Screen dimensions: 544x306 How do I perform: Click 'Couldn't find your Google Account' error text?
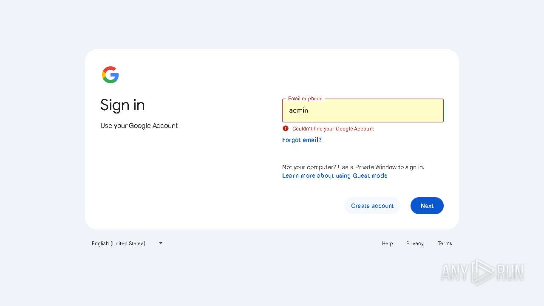(333, 129)
